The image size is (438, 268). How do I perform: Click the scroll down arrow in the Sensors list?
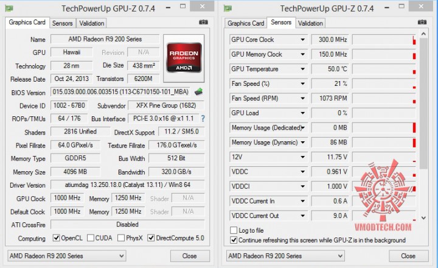pyautogui.click(x=423, y=217)
